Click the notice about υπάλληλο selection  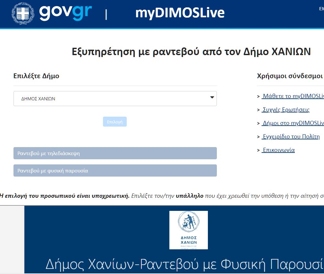[x=162, y=196]
